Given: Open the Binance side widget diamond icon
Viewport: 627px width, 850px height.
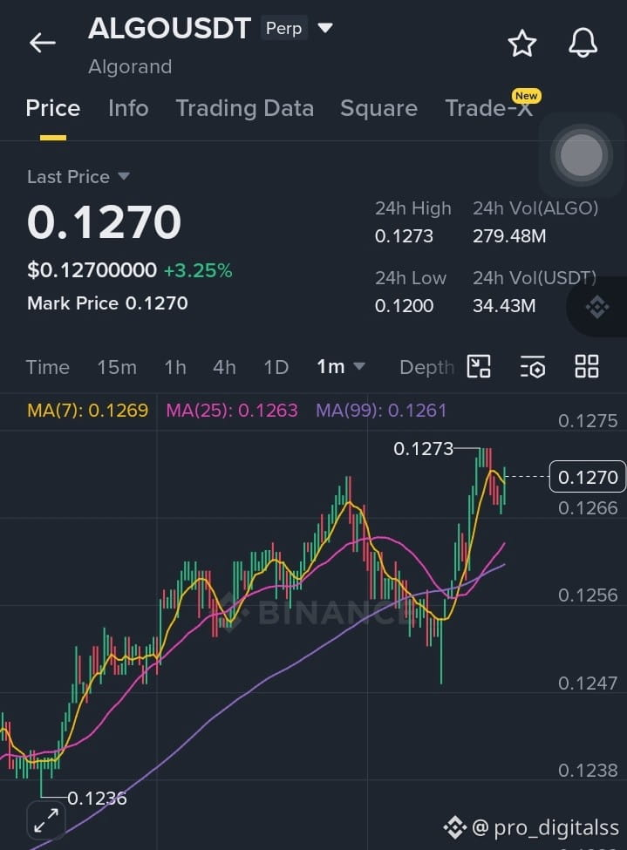Looking at the screenshot, I should click(x=597, y=308).
